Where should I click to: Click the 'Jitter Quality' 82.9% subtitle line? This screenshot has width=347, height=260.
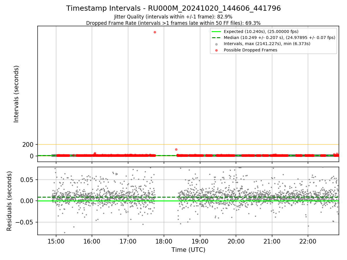tap(173, 17)
